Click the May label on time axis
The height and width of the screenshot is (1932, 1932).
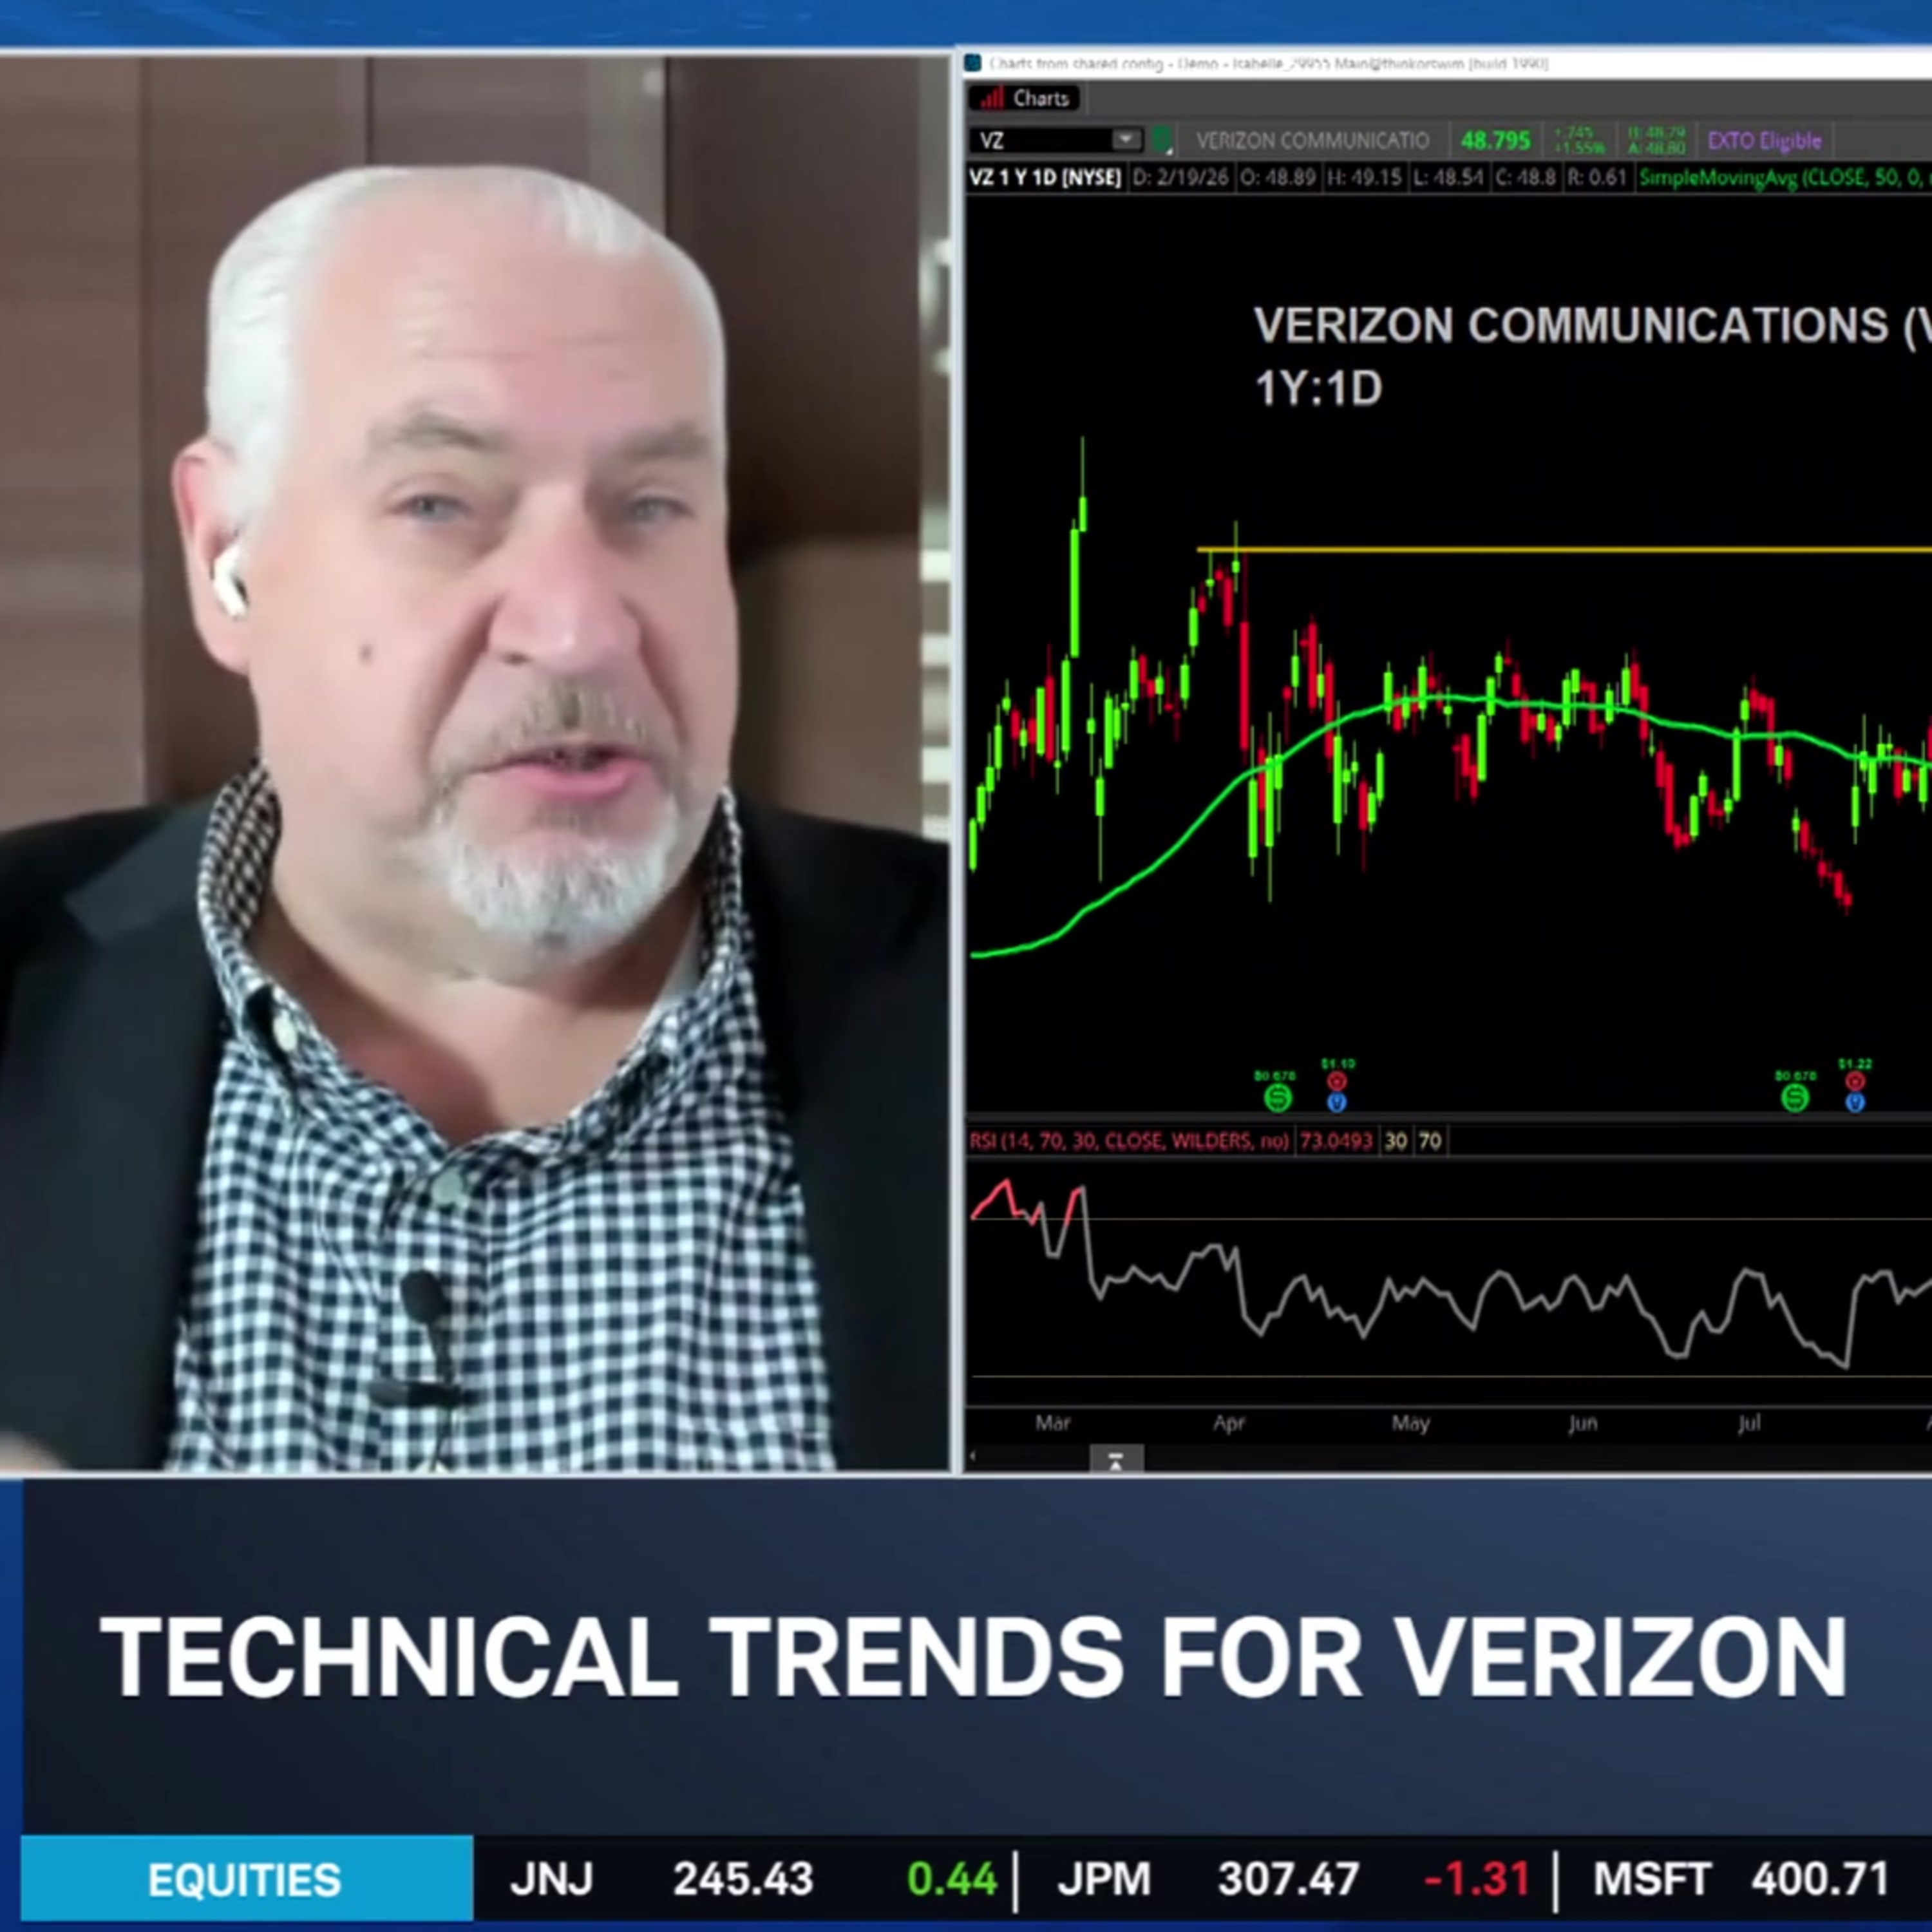click(x=1410, y=1423)
